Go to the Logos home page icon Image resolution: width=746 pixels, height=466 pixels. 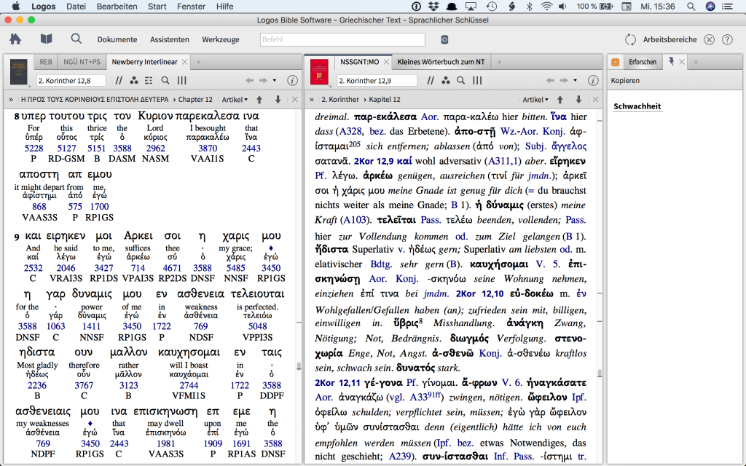click(15, 39)
